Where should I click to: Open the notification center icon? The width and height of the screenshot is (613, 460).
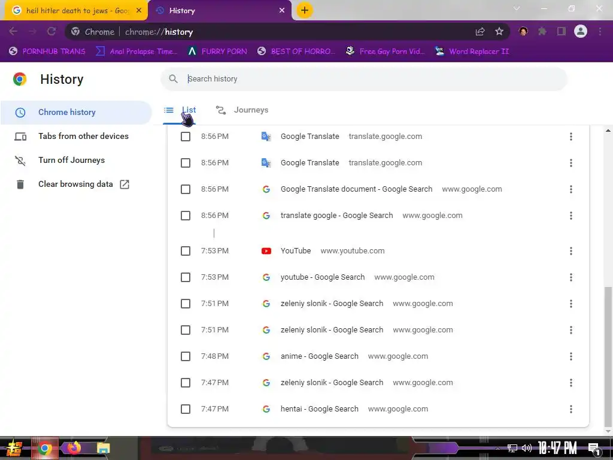594,449
